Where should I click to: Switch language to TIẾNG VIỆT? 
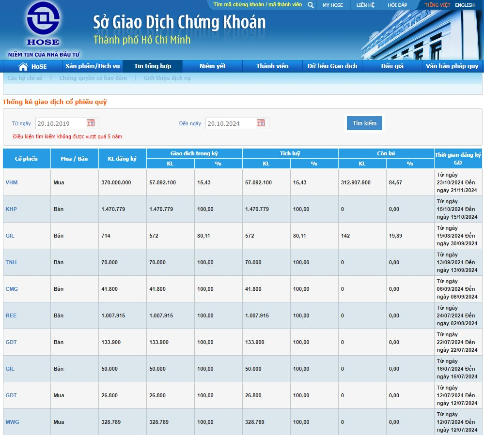(x=437, y=5)
